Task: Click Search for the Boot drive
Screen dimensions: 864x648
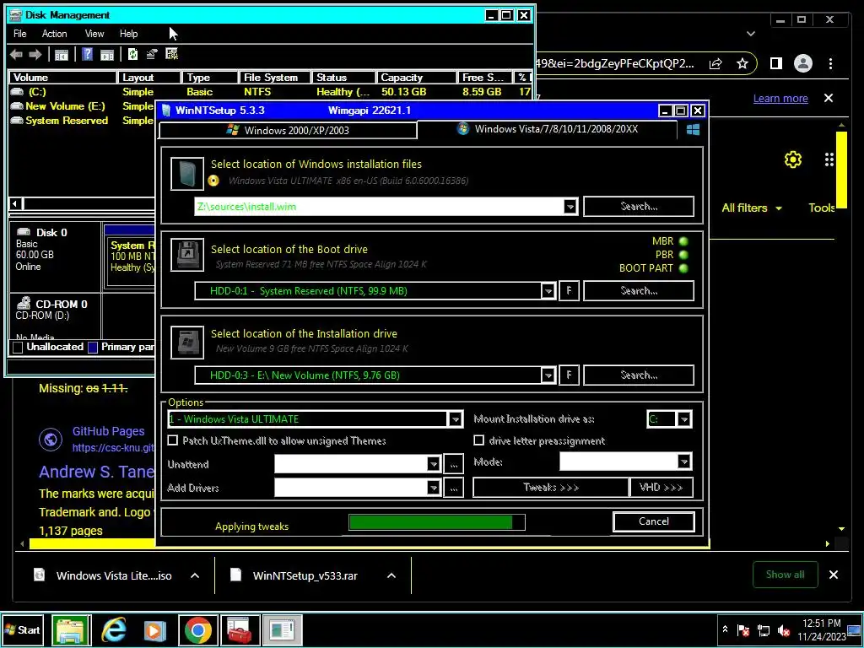Action: [639, 291]
